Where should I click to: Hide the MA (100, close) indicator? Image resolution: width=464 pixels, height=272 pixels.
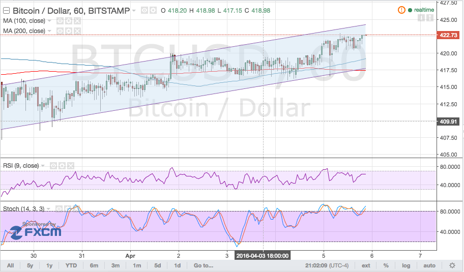pyautogui.click(x=60, y=21)
